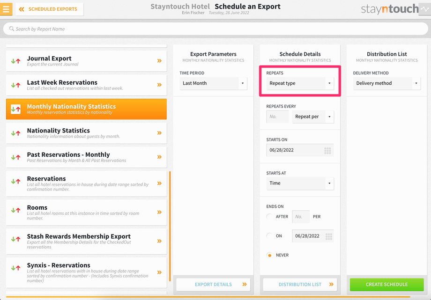Open Rooms export chevron
Image resolution: width=431 pixels, height=300 pixels.
159,212
